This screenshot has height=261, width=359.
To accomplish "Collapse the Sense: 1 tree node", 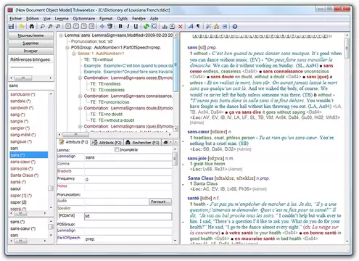I will click(74, 54).
